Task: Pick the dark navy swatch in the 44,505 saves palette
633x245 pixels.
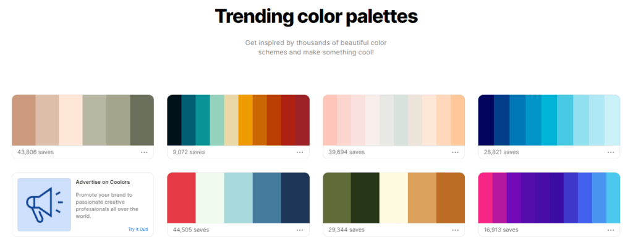Action: [x=295, y=198]
